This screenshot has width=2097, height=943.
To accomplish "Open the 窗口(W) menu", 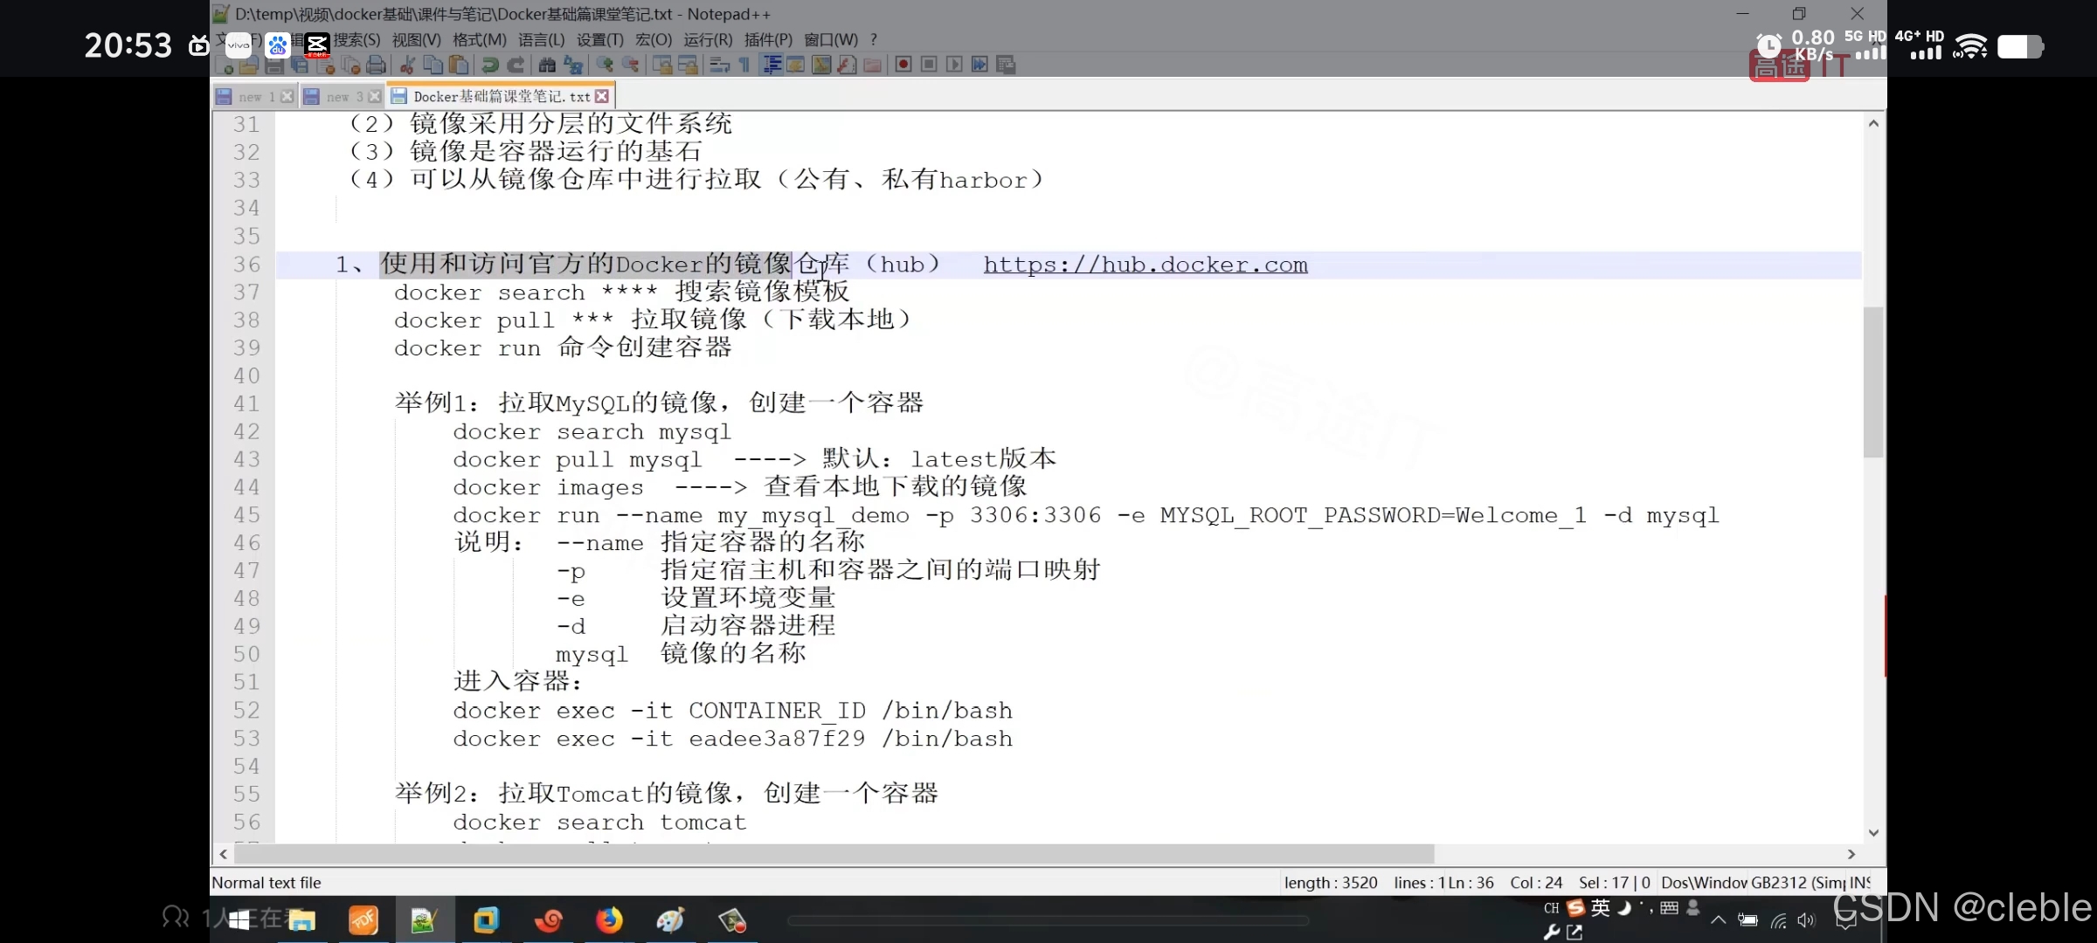I will coord(831,40).
